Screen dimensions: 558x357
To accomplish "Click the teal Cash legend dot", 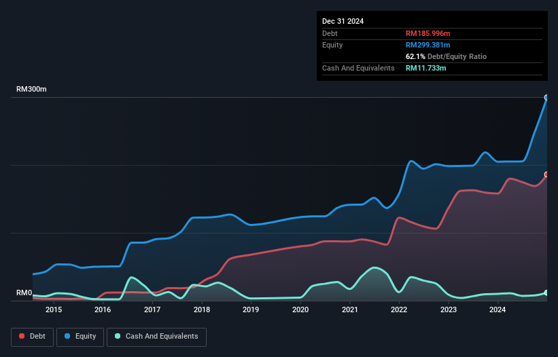I will point(118,336).
